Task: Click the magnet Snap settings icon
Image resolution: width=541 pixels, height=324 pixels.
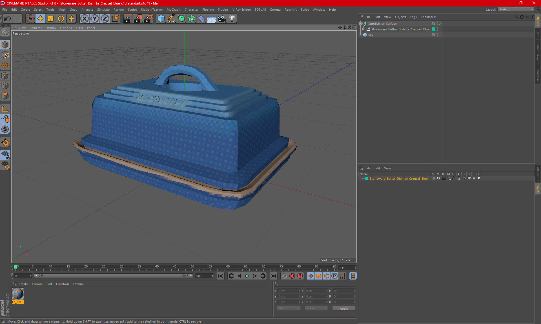Action: point(5,142)
